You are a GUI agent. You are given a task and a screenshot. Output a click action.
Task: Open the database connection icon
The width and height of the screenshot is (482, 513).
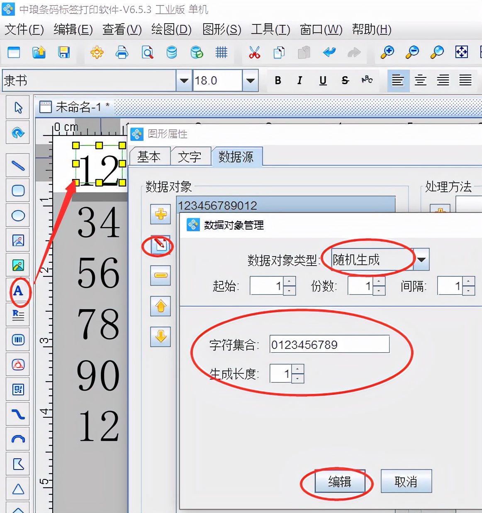click(x=171, y=53)
